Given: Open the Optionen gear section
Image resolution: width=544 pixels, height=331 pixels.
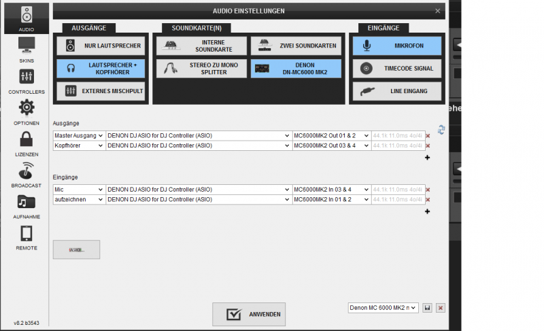Looking at the screenshot, I should pos(27,111).
